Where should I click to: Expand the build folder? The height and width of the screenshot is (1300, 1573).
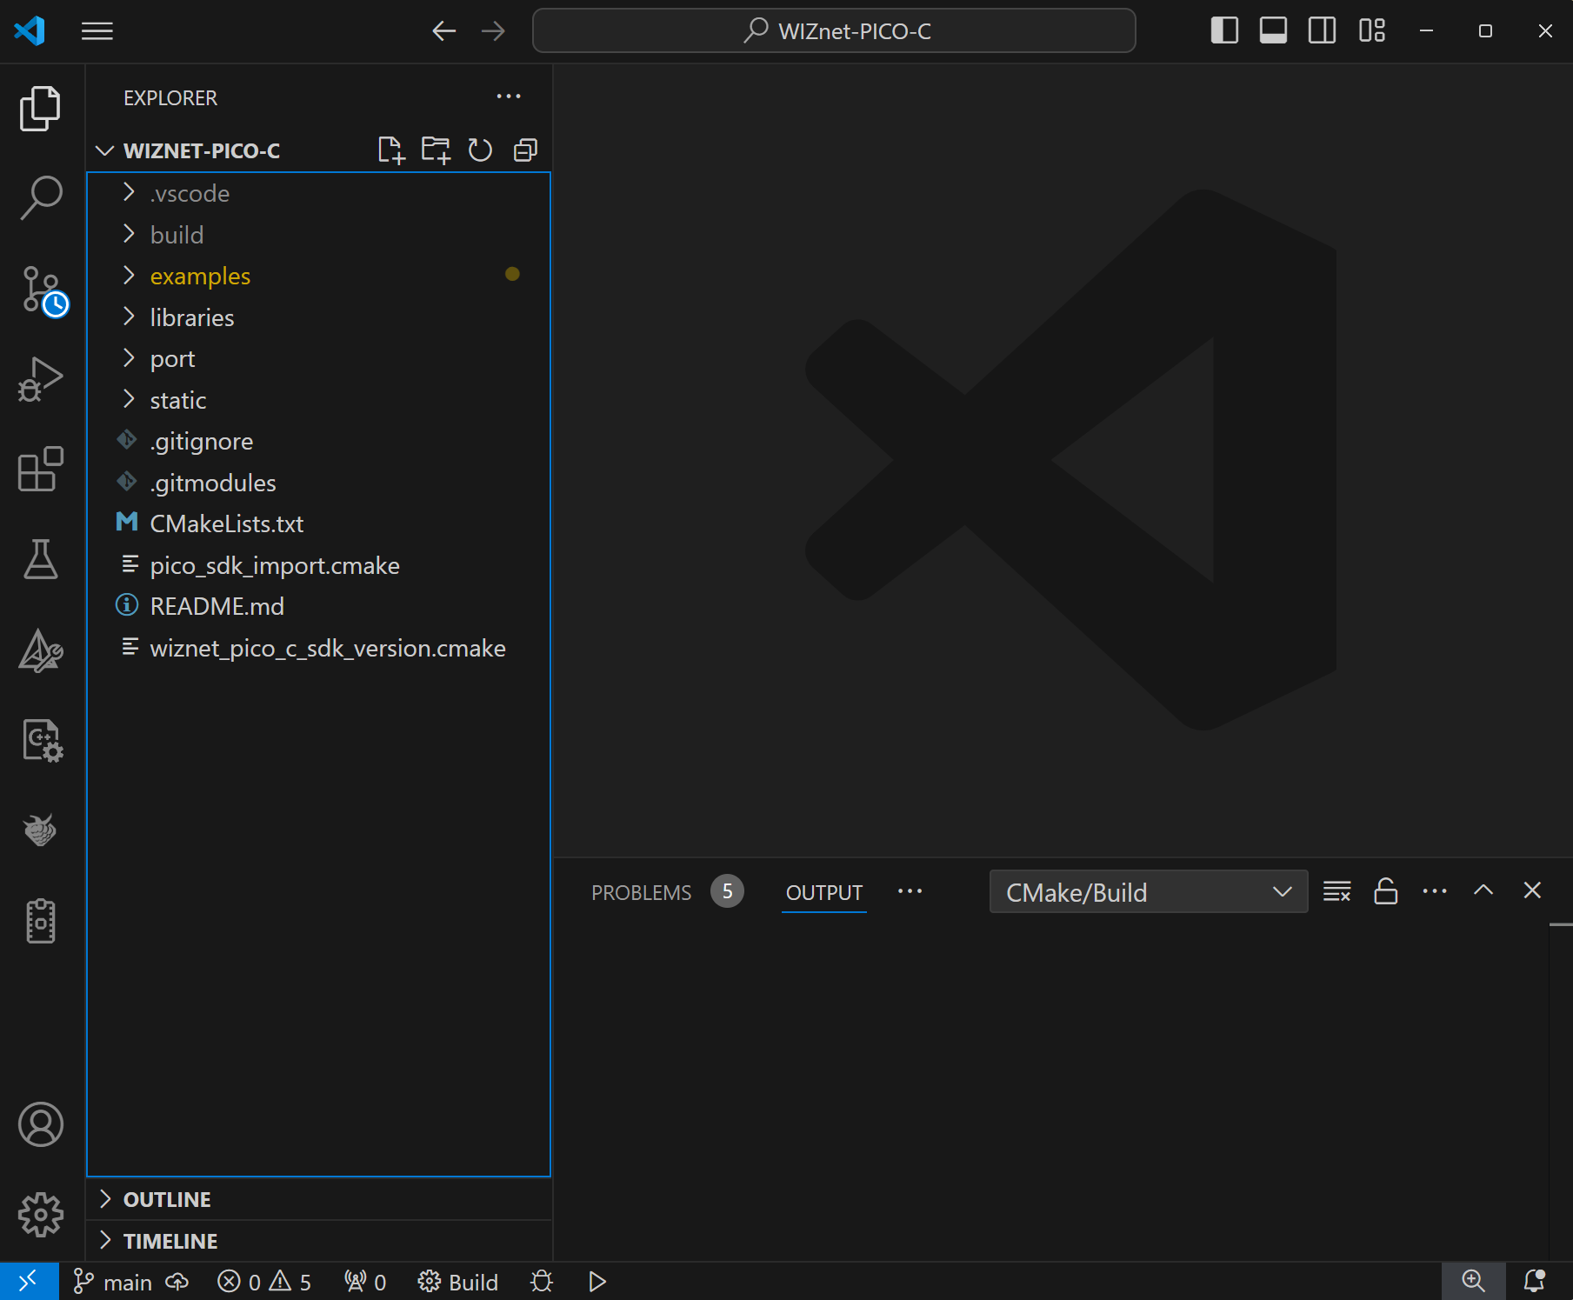click(319, 235)
